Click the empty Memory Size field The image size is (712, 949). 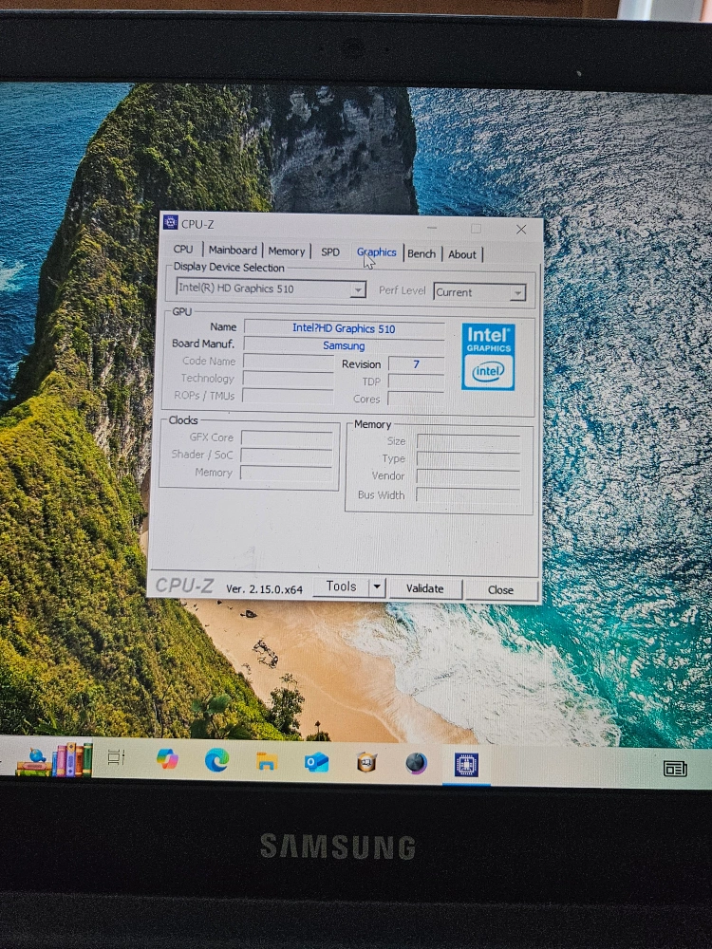coord(468,442)
